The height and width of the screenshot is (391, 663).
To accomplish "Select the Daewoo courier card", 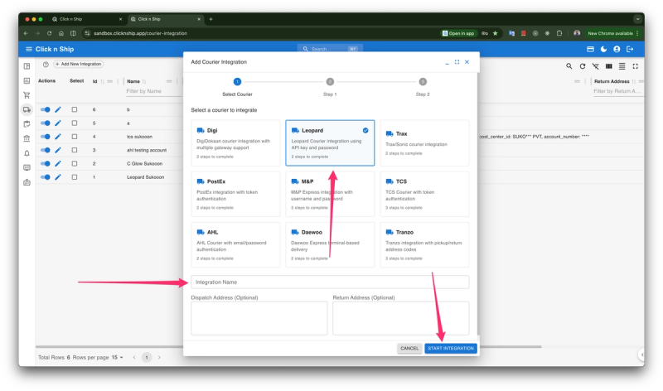I will 330,244.
